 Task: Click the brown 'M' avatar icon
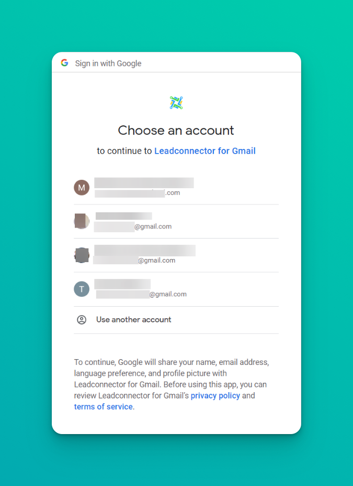pyautogui.click(x=82, y=187)
